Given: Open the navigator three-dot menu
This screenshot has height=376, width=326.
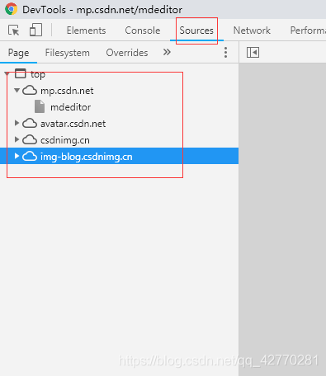Looking at the screenshot, I should click(225, 52).
